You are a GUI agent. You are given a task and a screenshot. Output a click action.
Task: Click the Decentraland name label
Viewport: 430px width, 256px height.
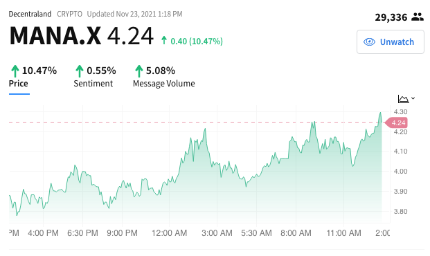30,14
